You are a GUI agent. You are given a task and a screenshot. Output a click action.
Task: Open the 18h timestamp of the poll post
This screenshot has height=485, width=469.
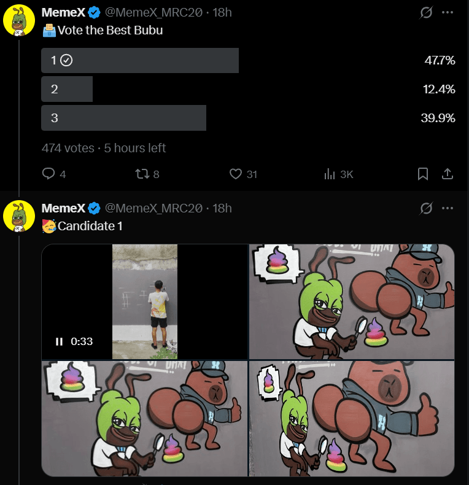pos(222,12)
